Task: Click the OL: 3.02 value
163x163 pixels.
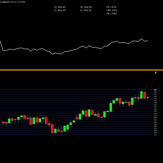Action: point(111,14)
